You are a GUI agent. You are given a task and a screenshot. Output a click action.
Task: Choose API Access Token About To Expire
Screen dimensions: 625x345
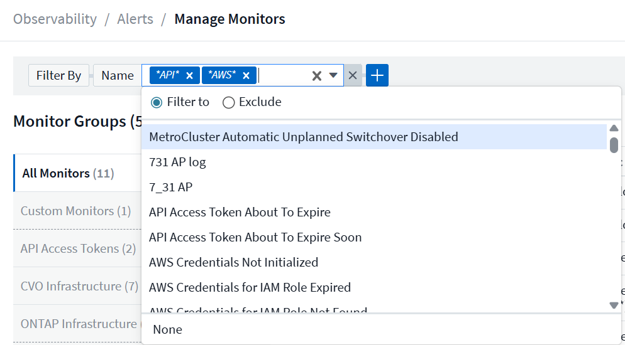click(240, 212)
